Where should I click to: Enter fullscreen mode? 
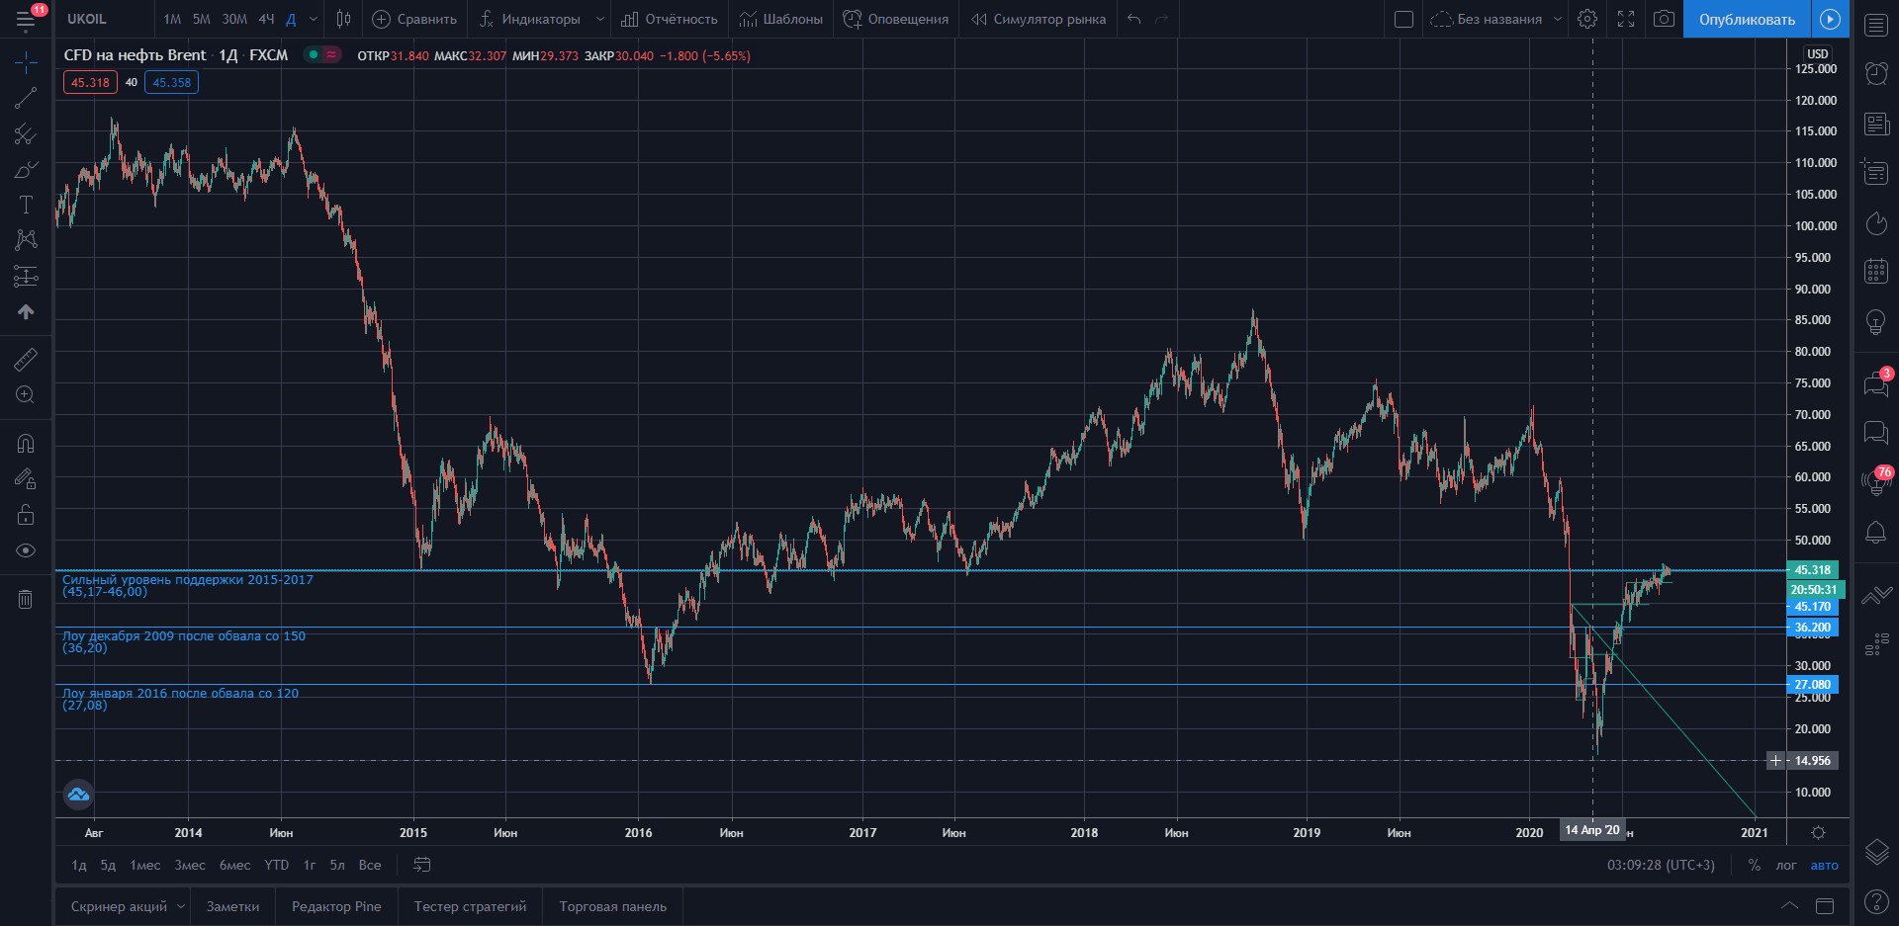tap(1626, 19)
